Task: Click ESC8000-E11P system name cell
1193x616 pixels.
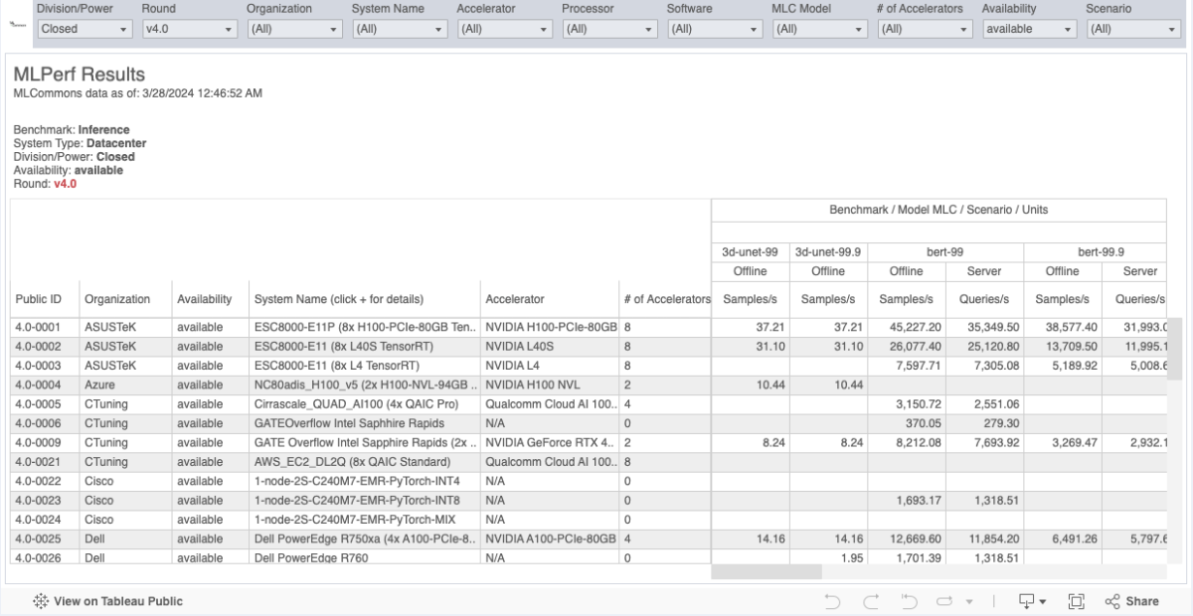Action: [x=366, y=327]
